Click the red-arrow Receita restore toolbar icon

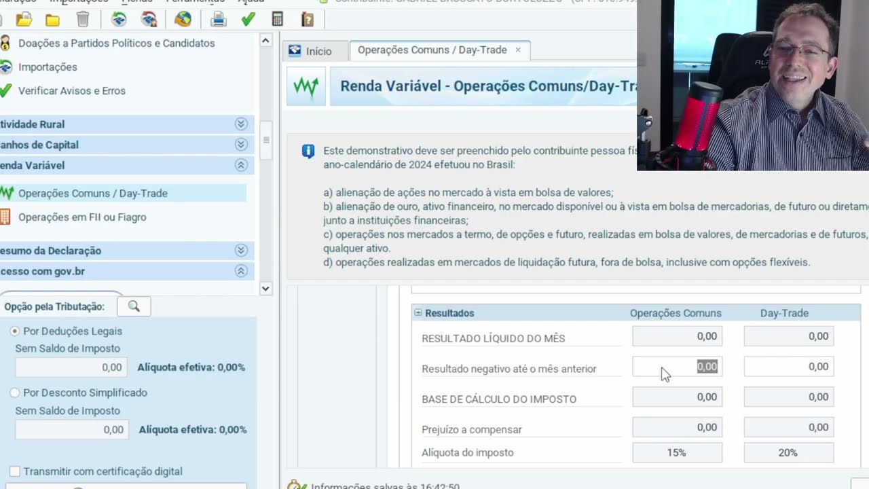[149, 19]
